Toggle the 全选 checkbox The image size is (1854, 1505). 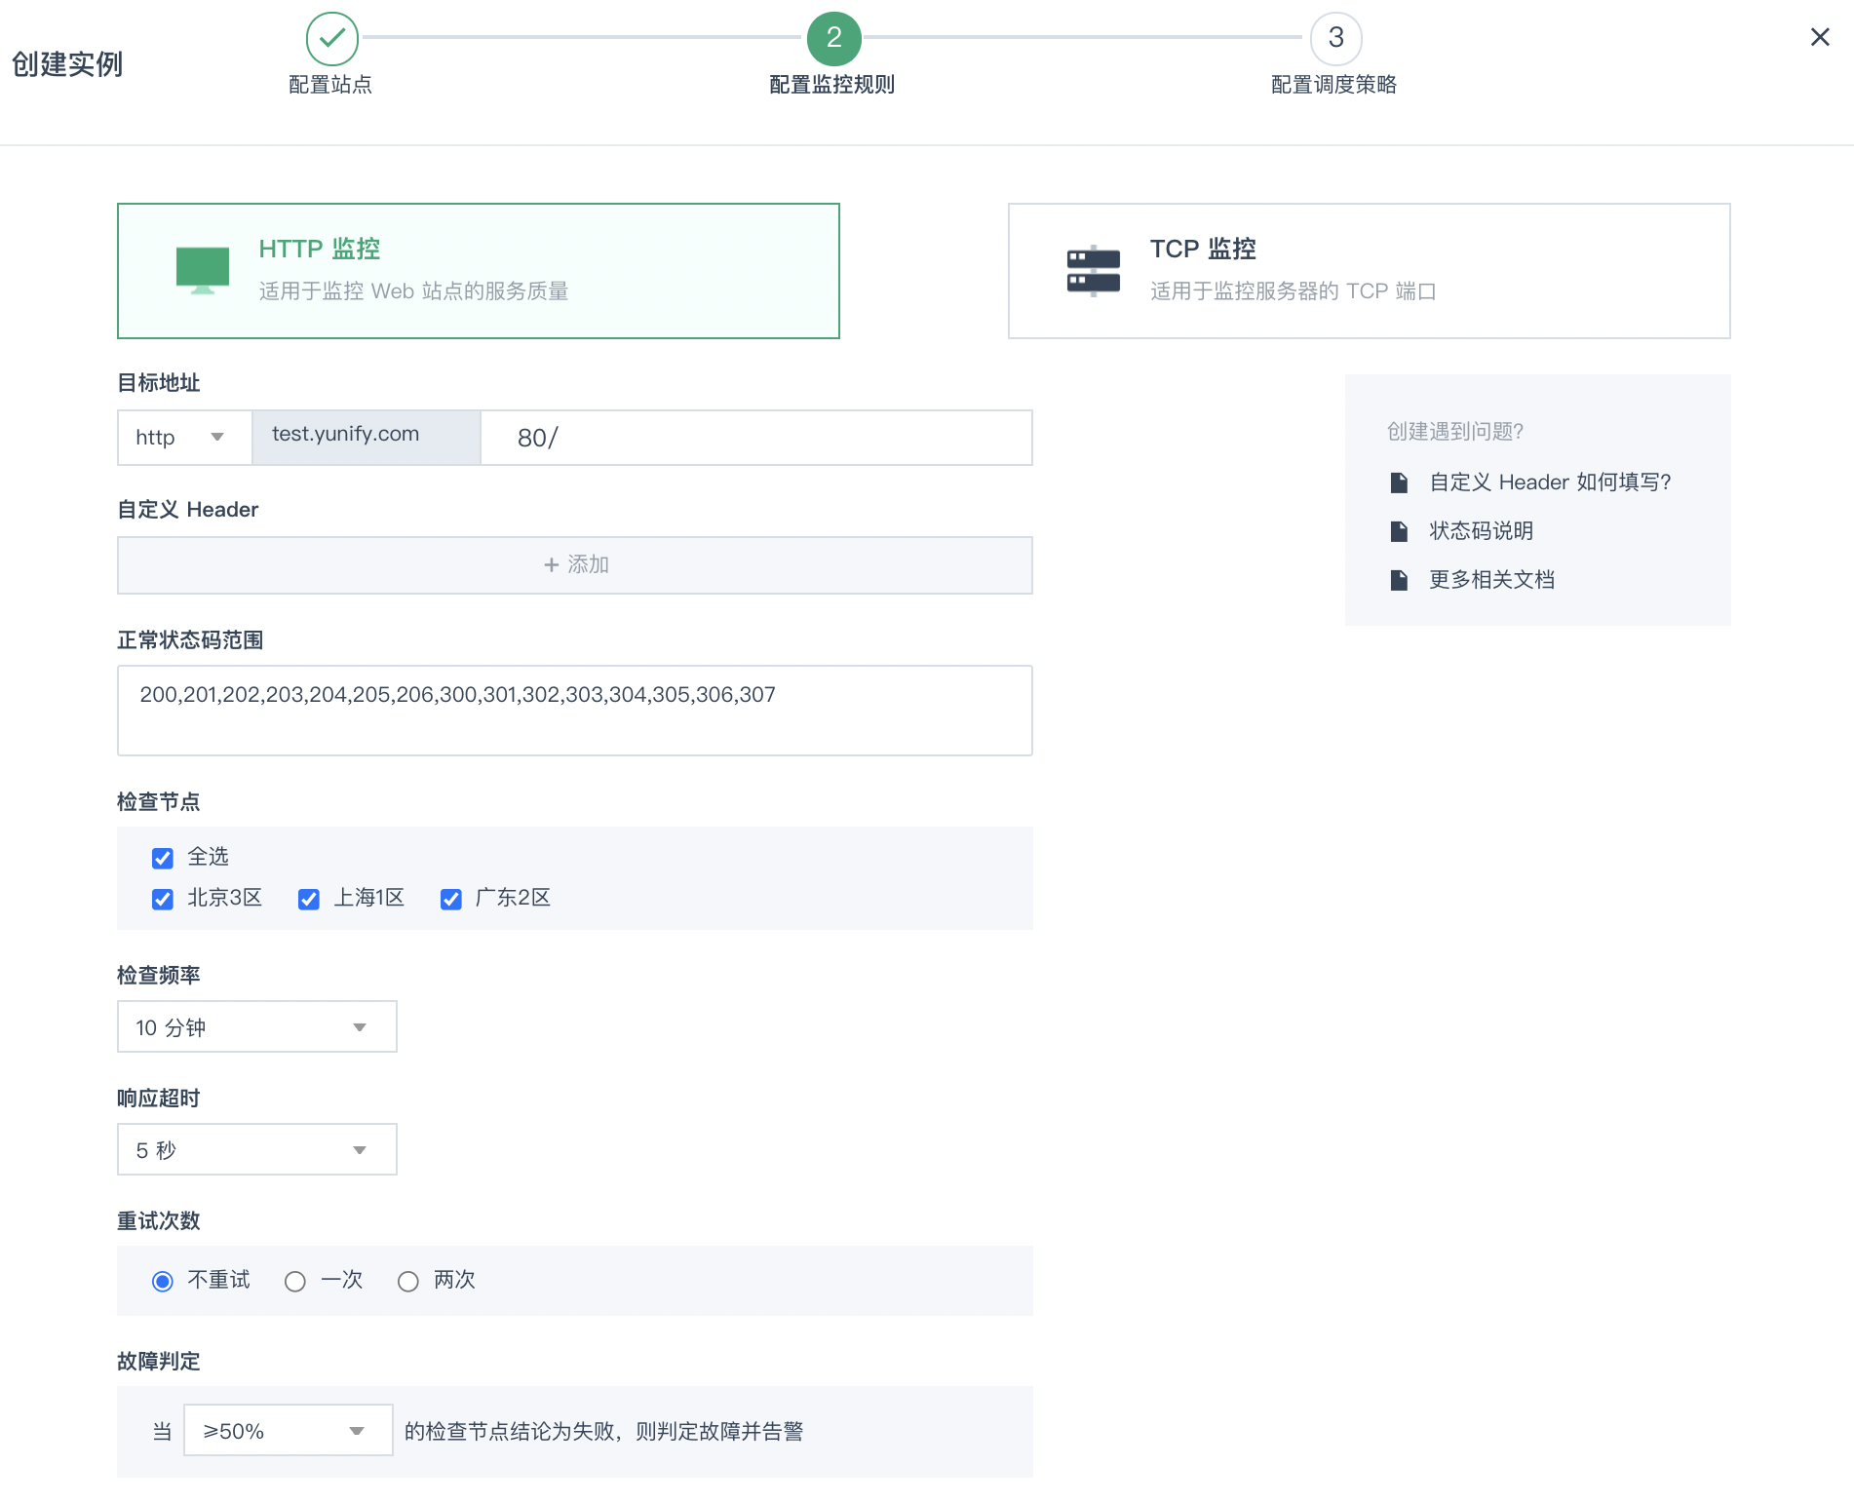(163, 858)
